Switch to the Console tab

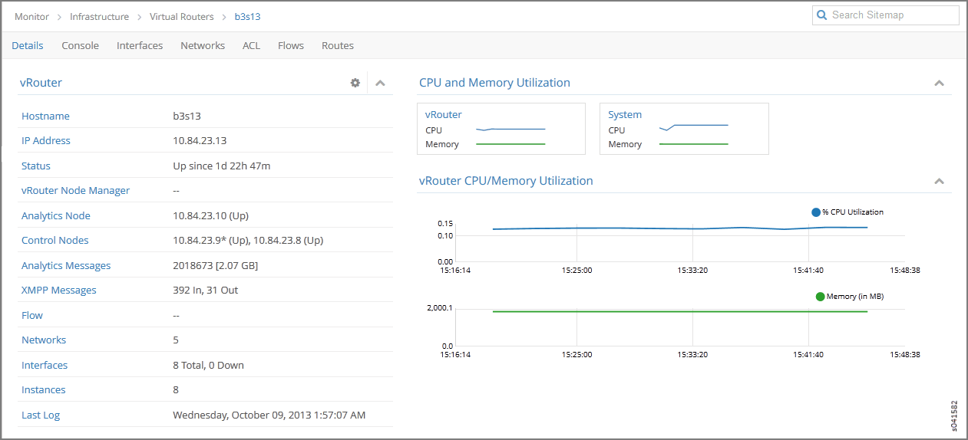tap(80, 46)
